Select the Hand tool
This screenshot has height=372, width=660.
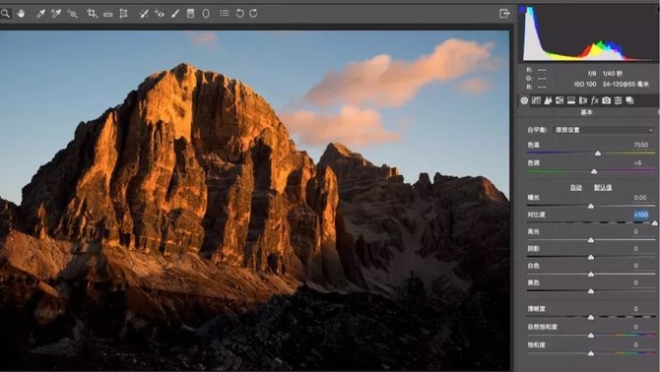pyautogui.click(x=21, y=14)
